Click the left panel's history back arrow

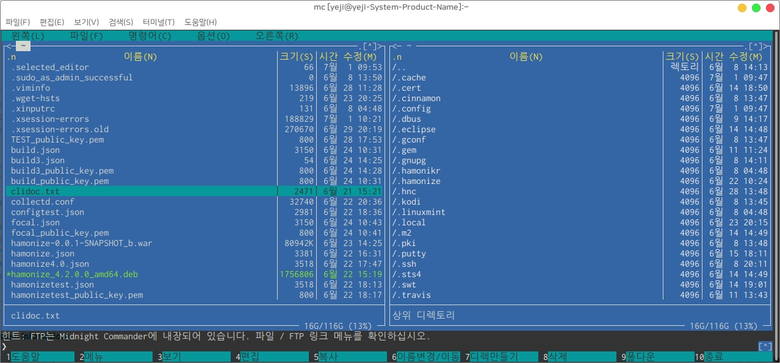pyautogui.click(x=7, y=46)
